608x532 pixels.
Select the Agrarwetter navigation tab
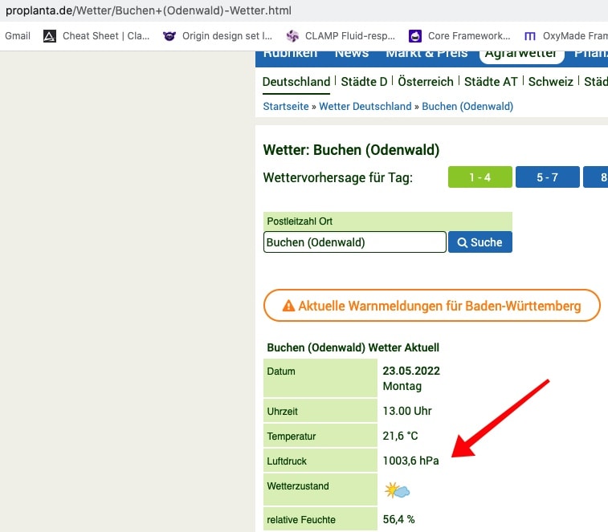(x=520, y=54)
